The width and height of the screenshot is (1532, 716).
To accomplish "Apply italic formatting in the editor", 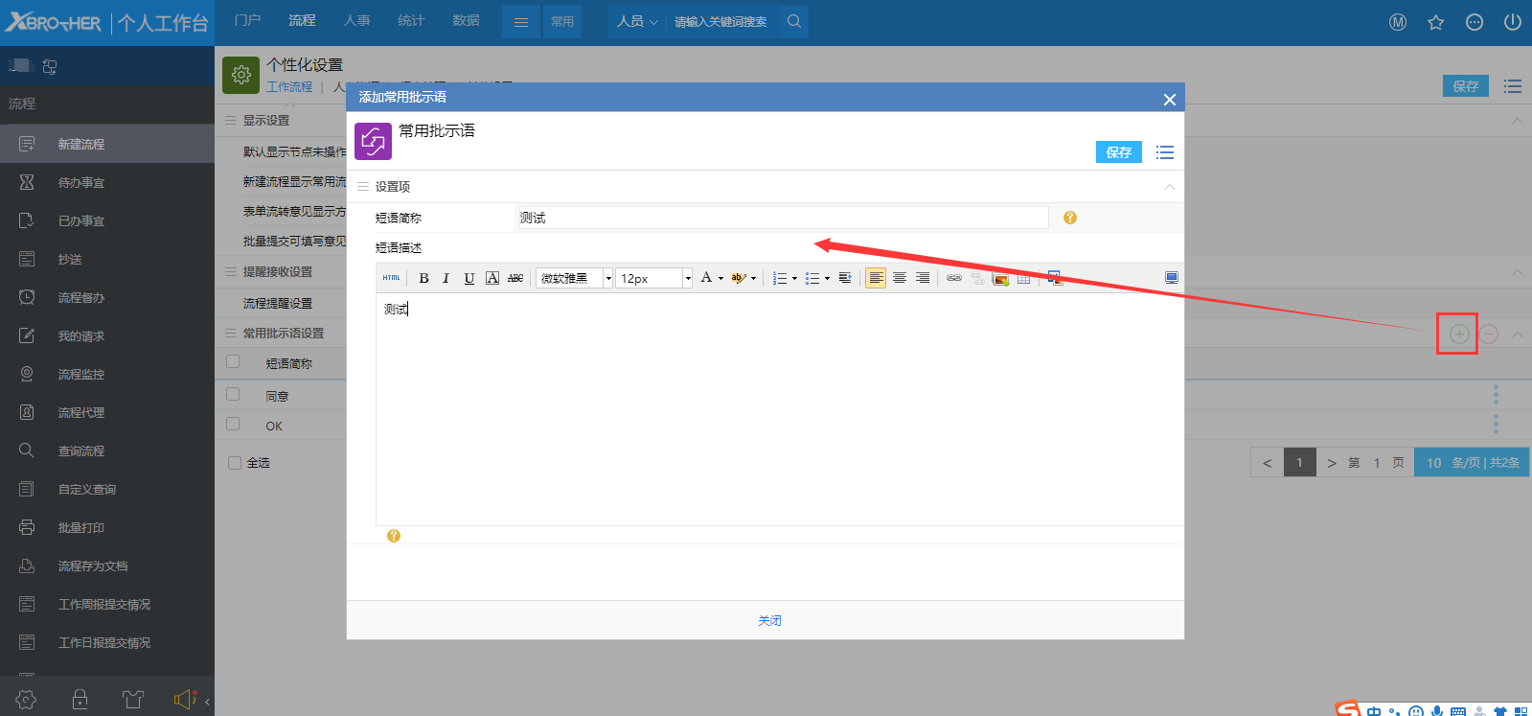I will [x=446, y=278].
